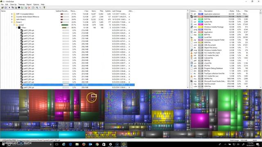Click the Copy Path toolbar icon
The height and width of the screenshot is (147, 262).
click(x=13, y=7)
